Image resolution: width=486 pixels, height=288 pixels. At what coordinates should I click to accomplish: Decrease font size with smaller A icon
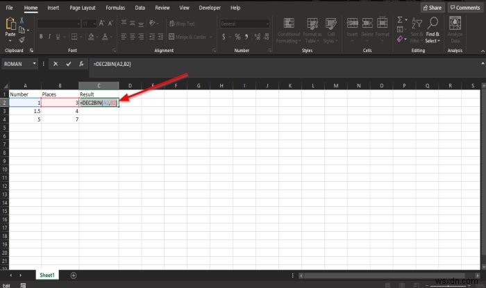coord(110,23)
